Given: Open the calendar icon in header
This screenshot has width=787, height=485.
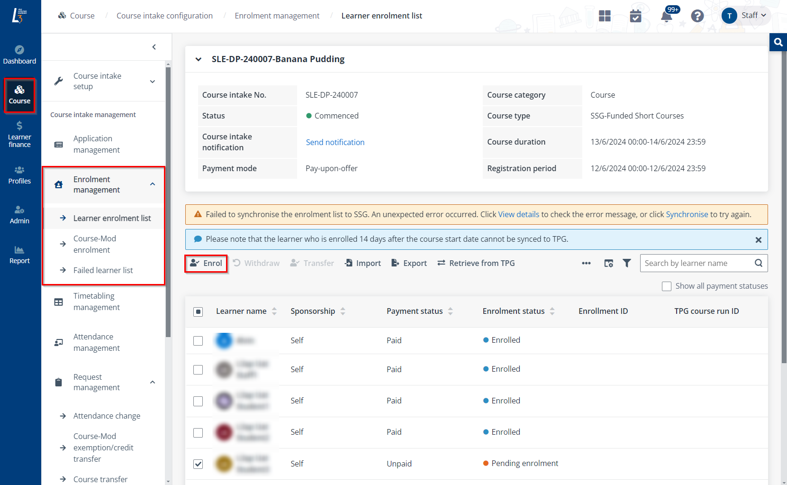Looking at the screenshot, I should pos(635,16).
